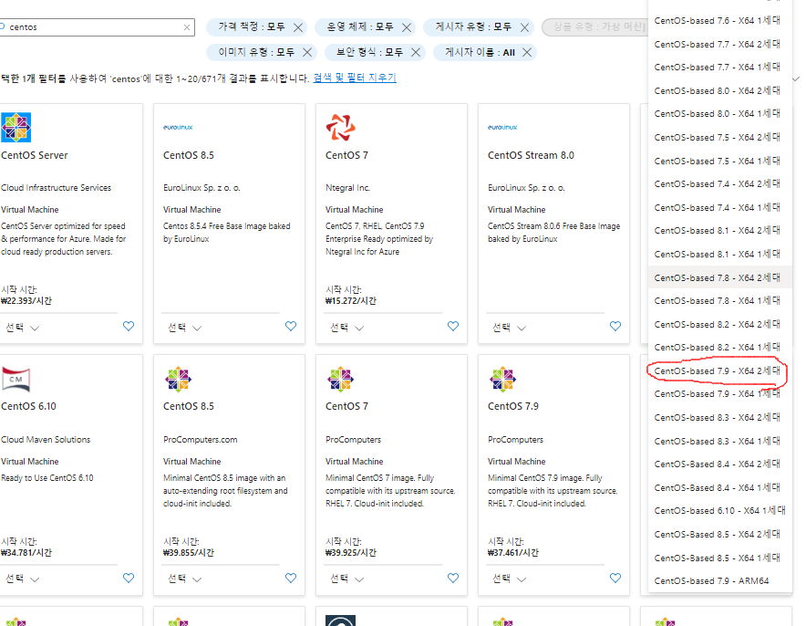Open the CentOS Stream 8.0 offer title
The width and height of the screenshot is (806, 626).
coord(531,155)
